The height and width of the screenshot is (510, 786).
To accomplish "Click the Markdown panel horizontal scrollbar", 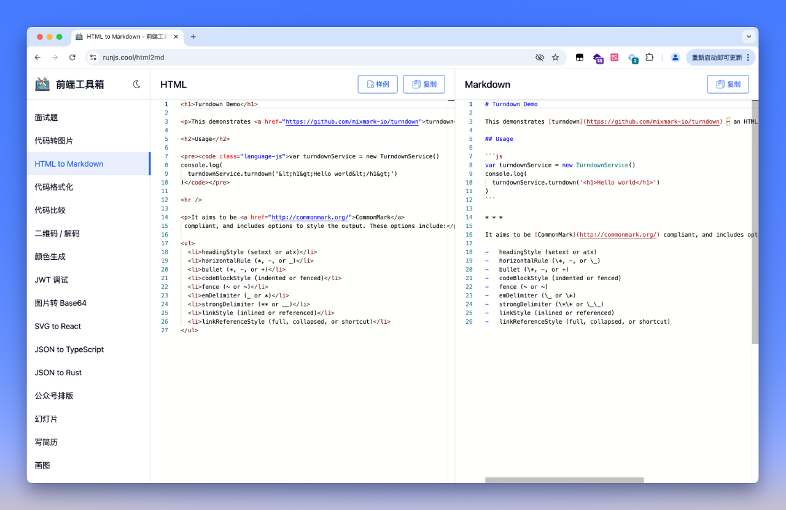I will (564, 480).
